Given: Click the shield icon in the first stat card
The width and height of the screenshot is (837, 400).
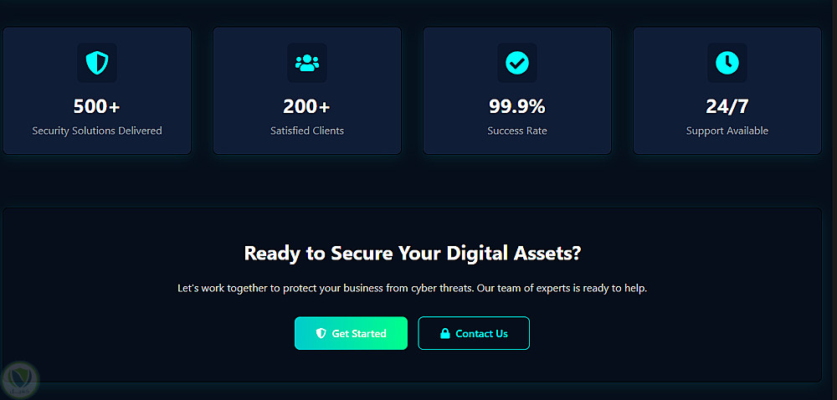Looking at the screenshot, I should (x=97, y=63).
